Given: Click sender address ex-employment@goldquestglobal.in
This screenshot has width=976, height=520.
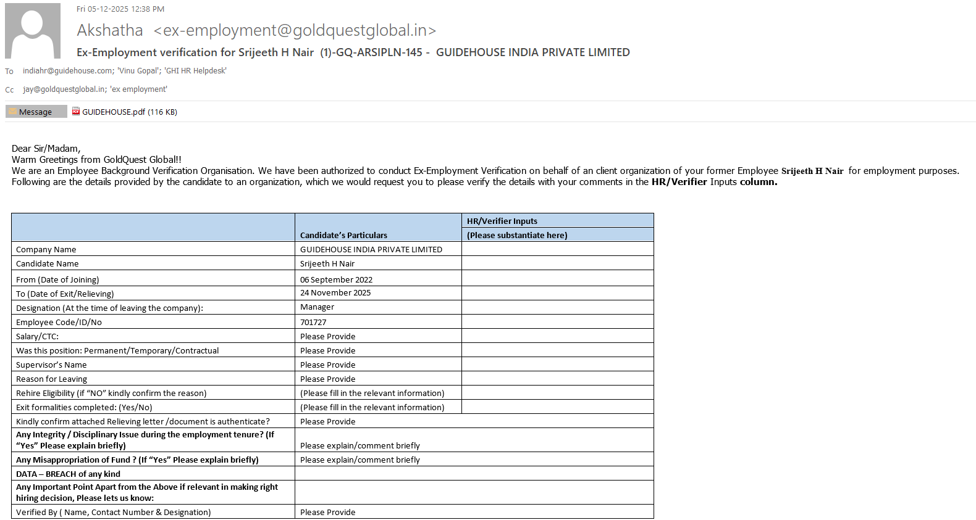Looking at the screenshot, I should [x=295, y=30].
